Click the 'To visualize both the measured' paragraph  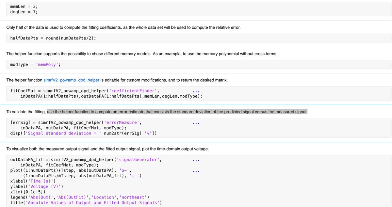click(x=107, y=149)
